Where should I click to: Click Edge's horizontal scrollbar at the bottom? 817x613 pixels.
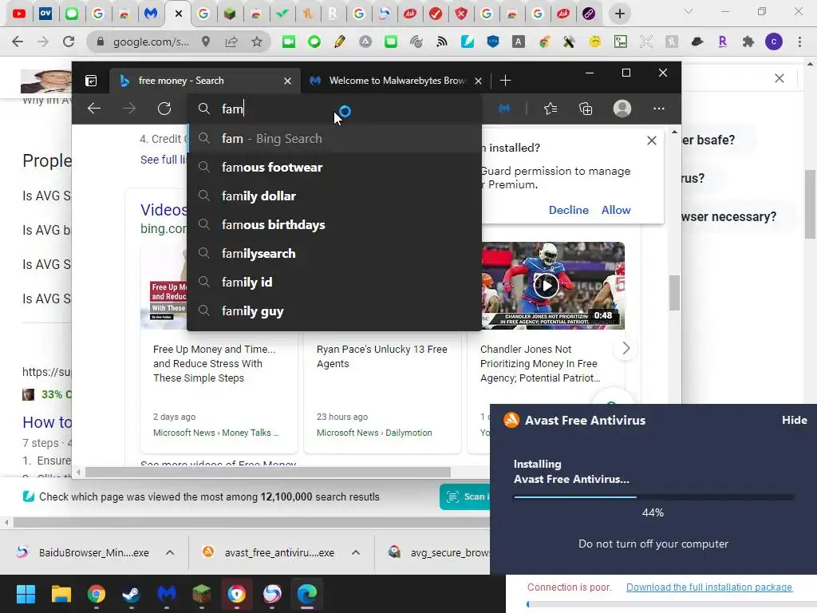[x=268, y=473]
